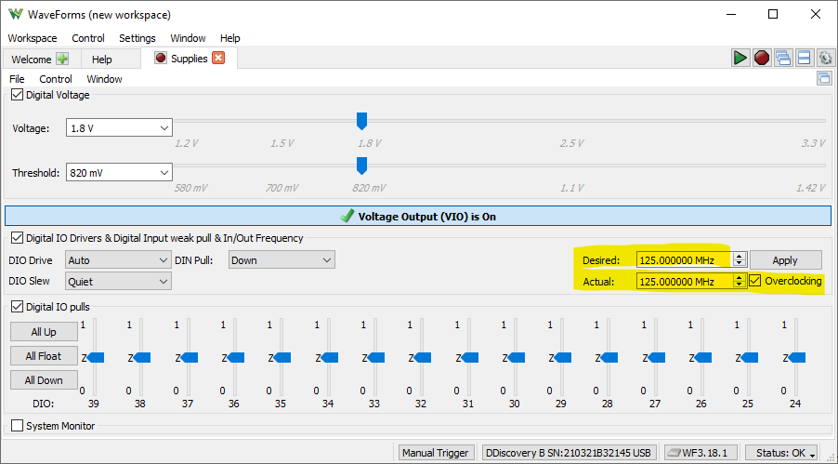
Task: Close the Supplies tab with red X
Action: coord(218,59)
